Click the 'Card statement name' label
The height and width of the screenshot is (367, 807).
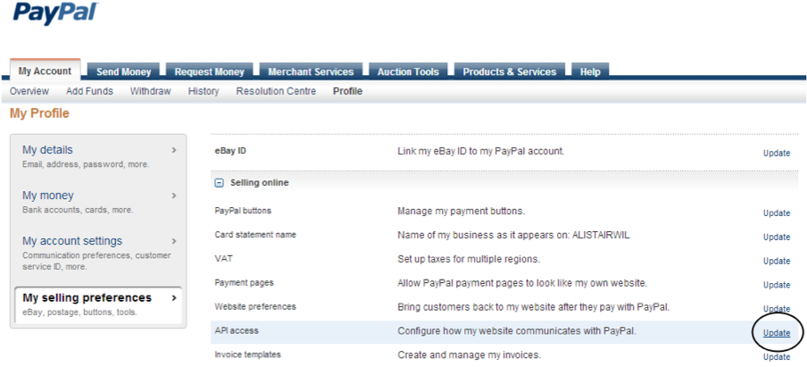click(x=255, y=235)
